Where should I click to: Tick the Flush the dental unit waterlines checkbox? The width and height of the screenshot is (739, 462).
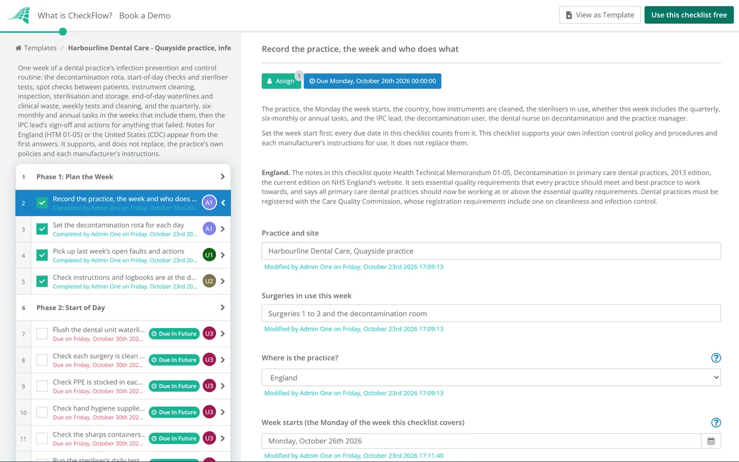click(x=42, y=334)
